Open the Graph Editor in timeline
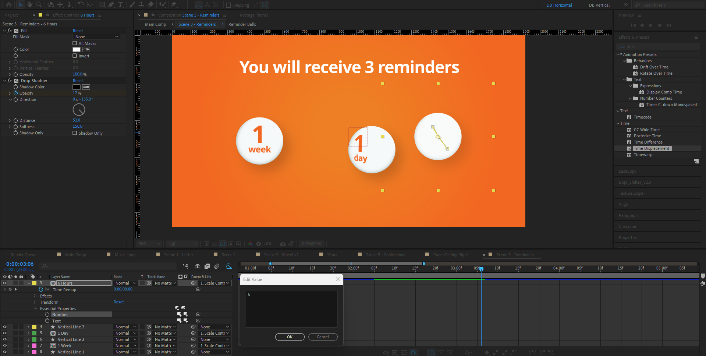 (229, 266)
